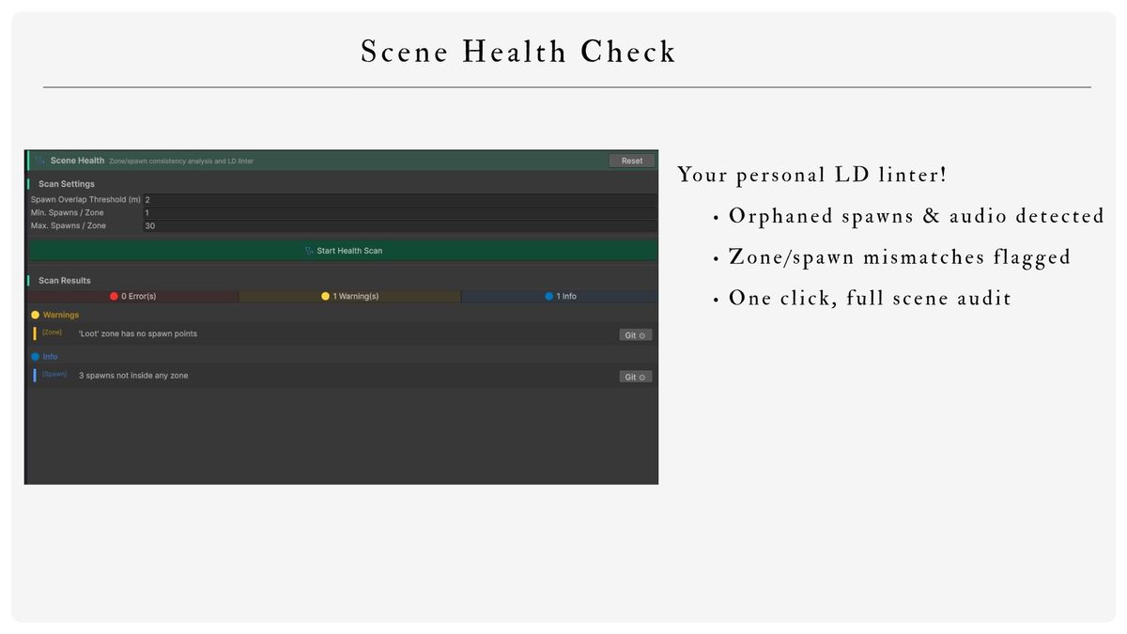Focus the Max. Spawns / Zone field

pos(399,226)
